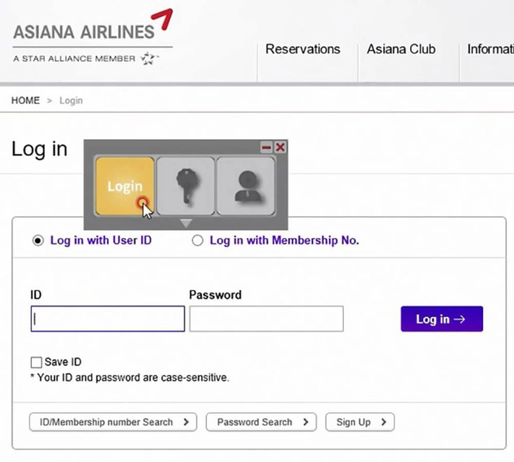
Task: Click the user profile silhouette tile
Action: pyautogui.click(x=245, y=186)
